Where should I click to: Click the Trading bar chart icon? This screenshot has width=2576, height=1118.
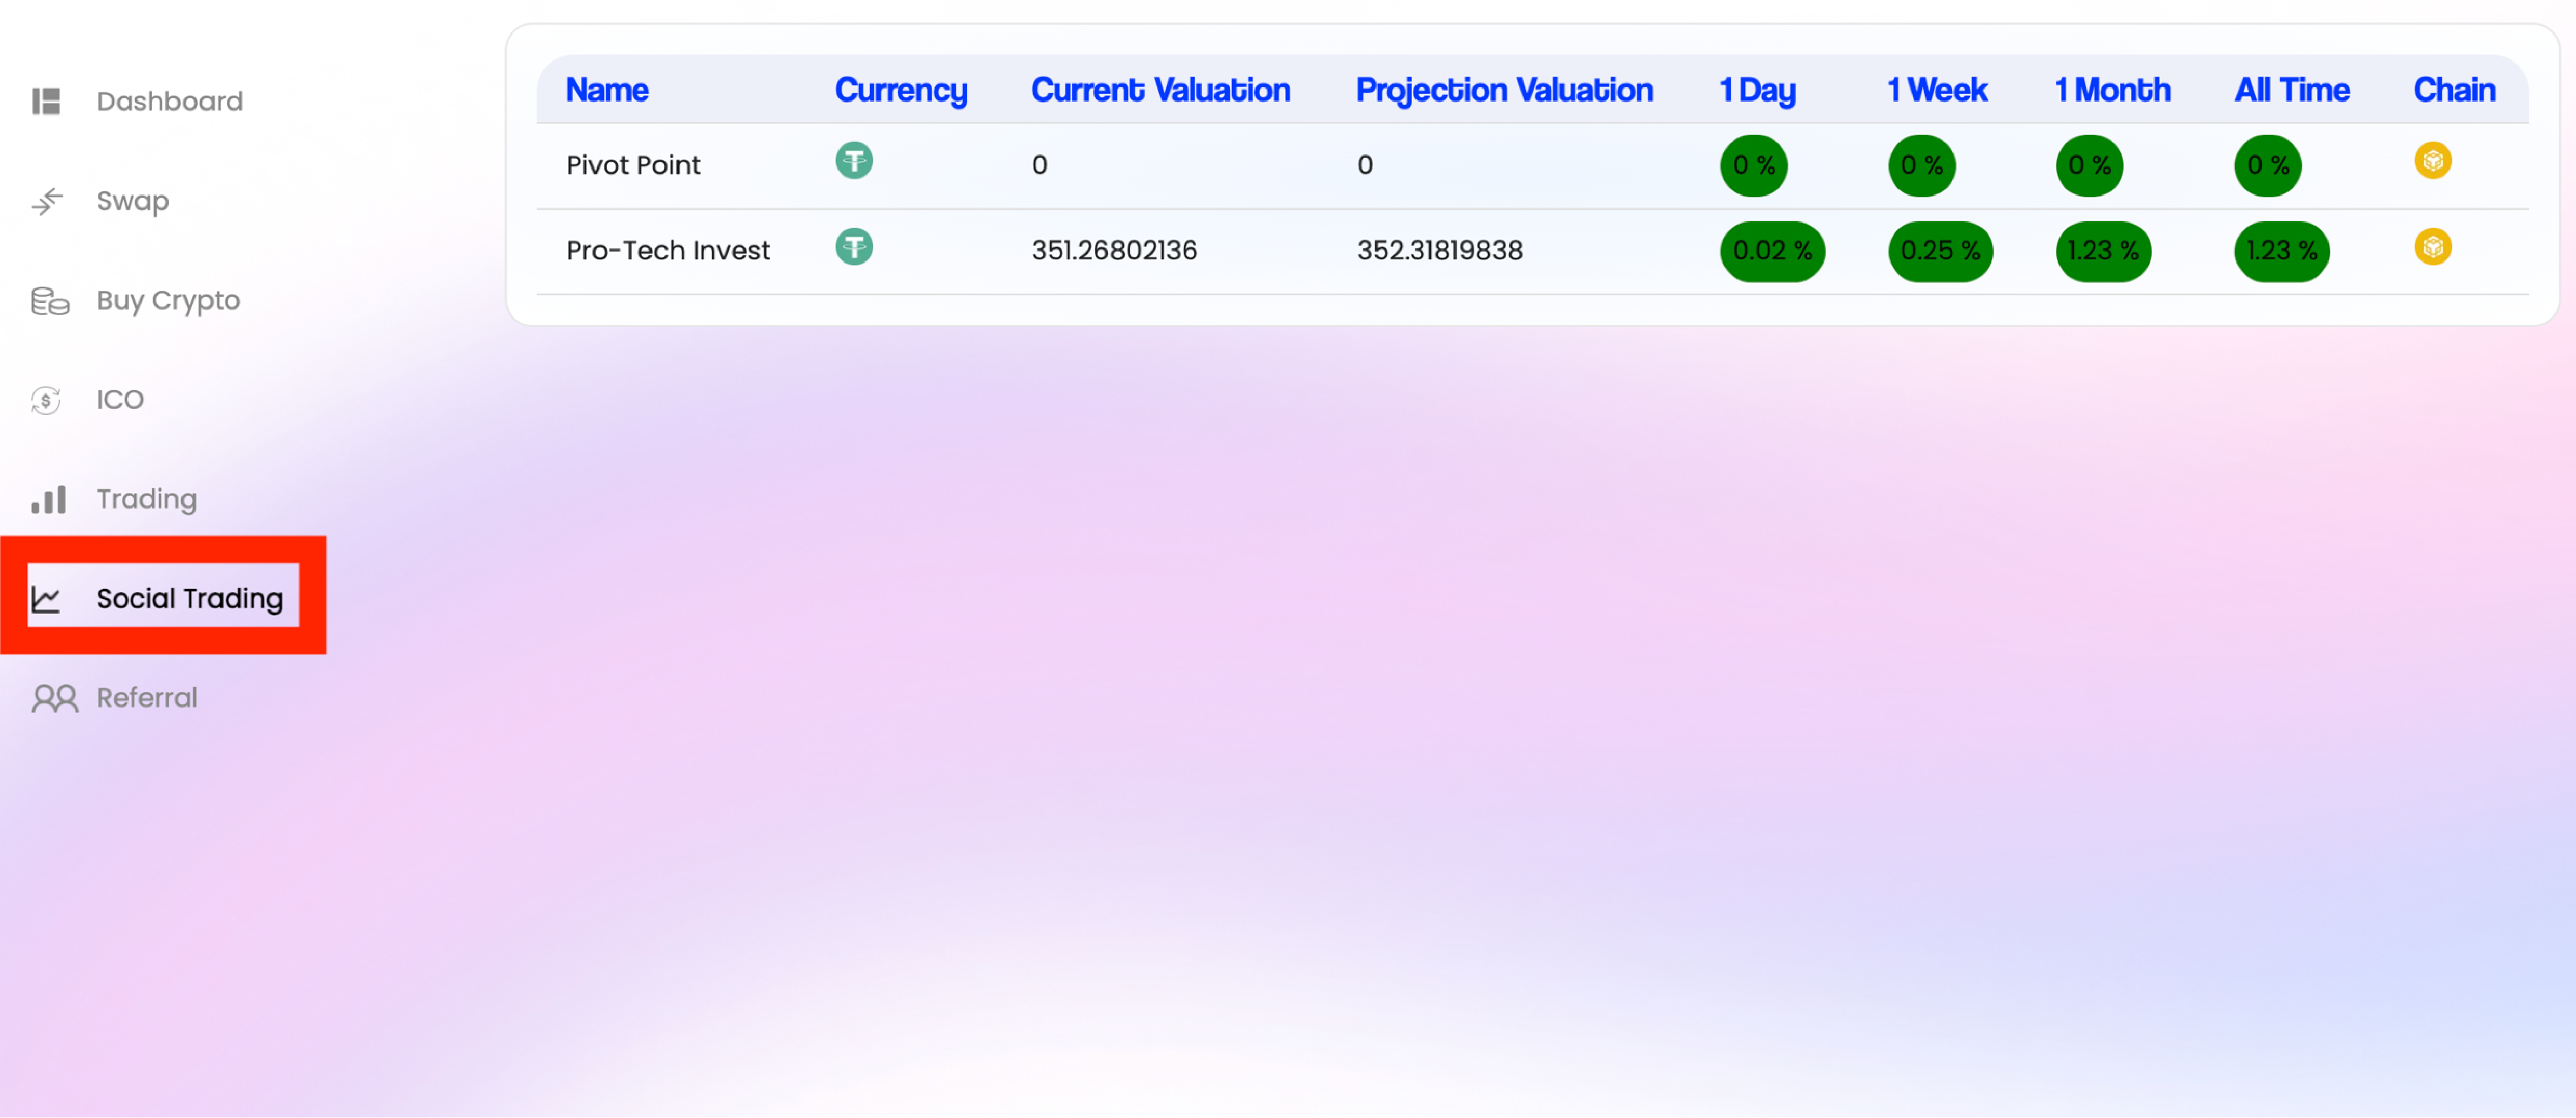[x=48, y=499]
